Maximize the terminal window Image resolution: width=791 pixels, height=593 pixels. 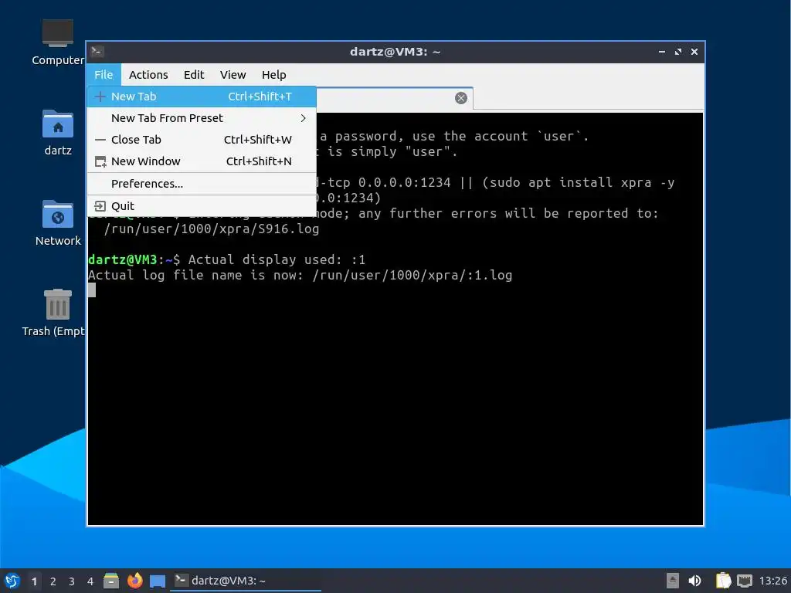(x=678, y=52)
